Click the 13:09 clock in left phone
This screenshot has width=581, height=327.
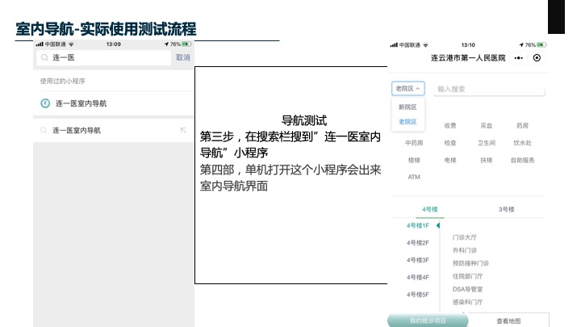114,44
